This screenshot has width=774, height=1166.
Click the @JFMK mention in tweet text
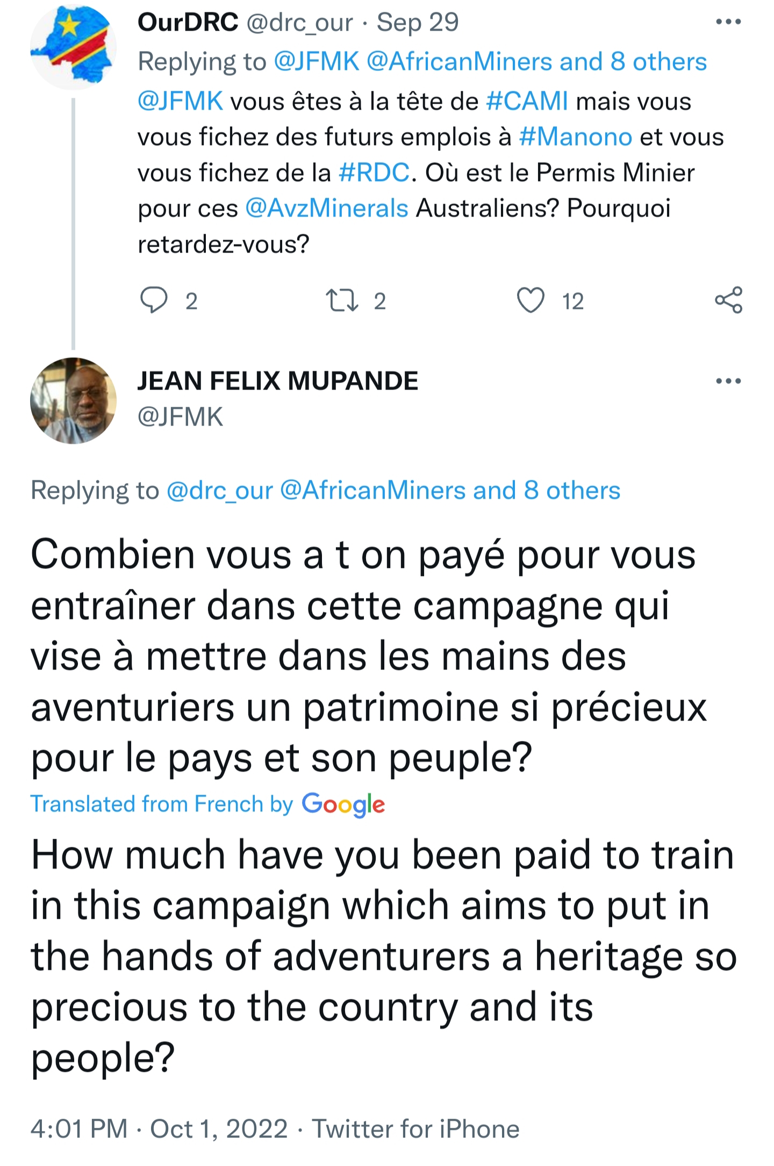(180, 101)
